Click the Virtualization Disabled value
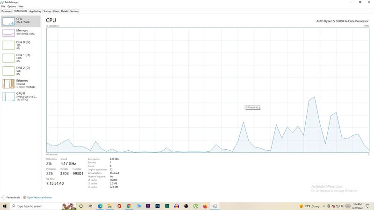The width and height of the screenshot is (374, 210). 114,173
